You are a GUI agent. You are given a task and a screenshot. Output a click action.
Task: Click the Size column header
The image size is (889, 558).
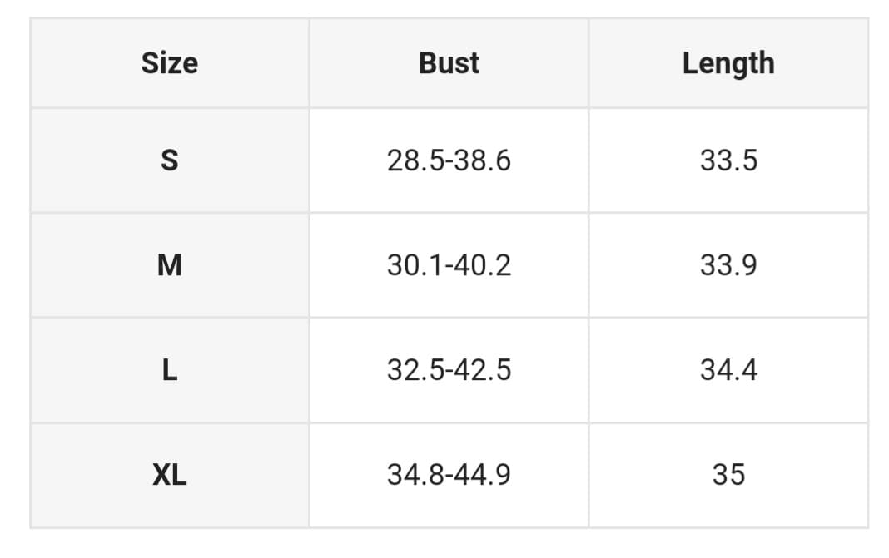tap(169, 63)
